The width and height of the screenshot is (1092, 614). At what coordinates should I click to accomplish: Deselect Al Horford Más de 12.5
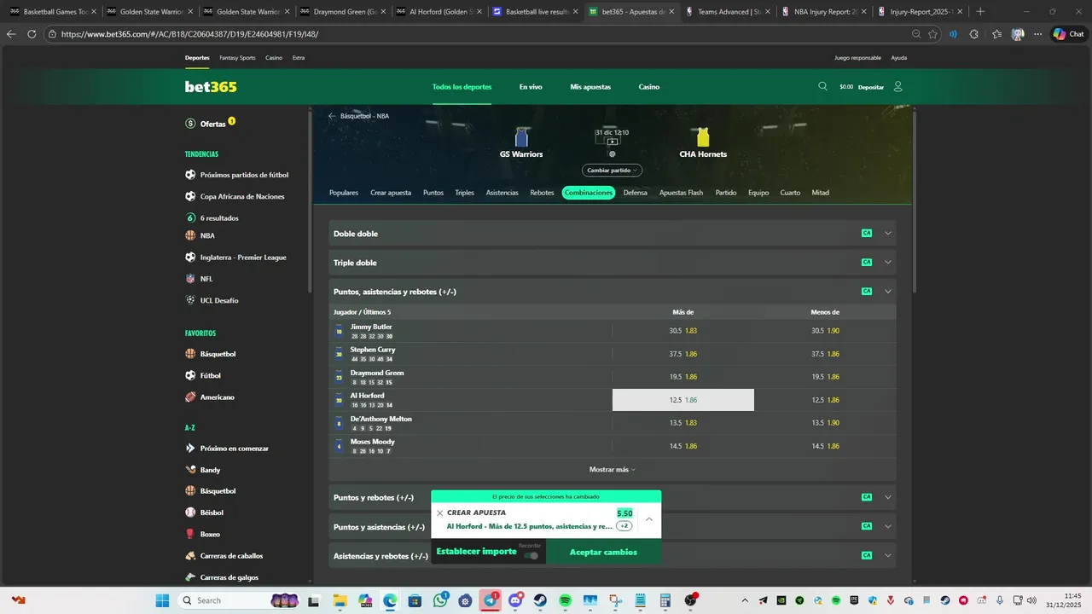tap(683, 400)
